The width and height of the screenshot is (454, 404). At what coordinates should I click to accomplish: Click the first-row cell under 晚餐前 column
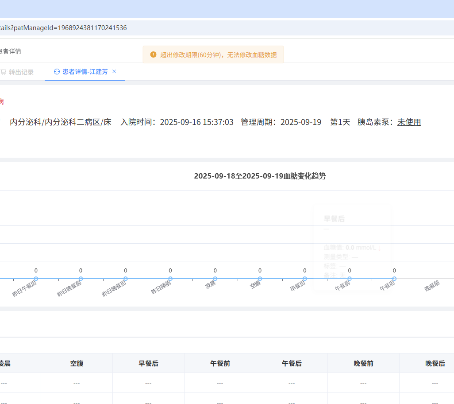[363, 383]
